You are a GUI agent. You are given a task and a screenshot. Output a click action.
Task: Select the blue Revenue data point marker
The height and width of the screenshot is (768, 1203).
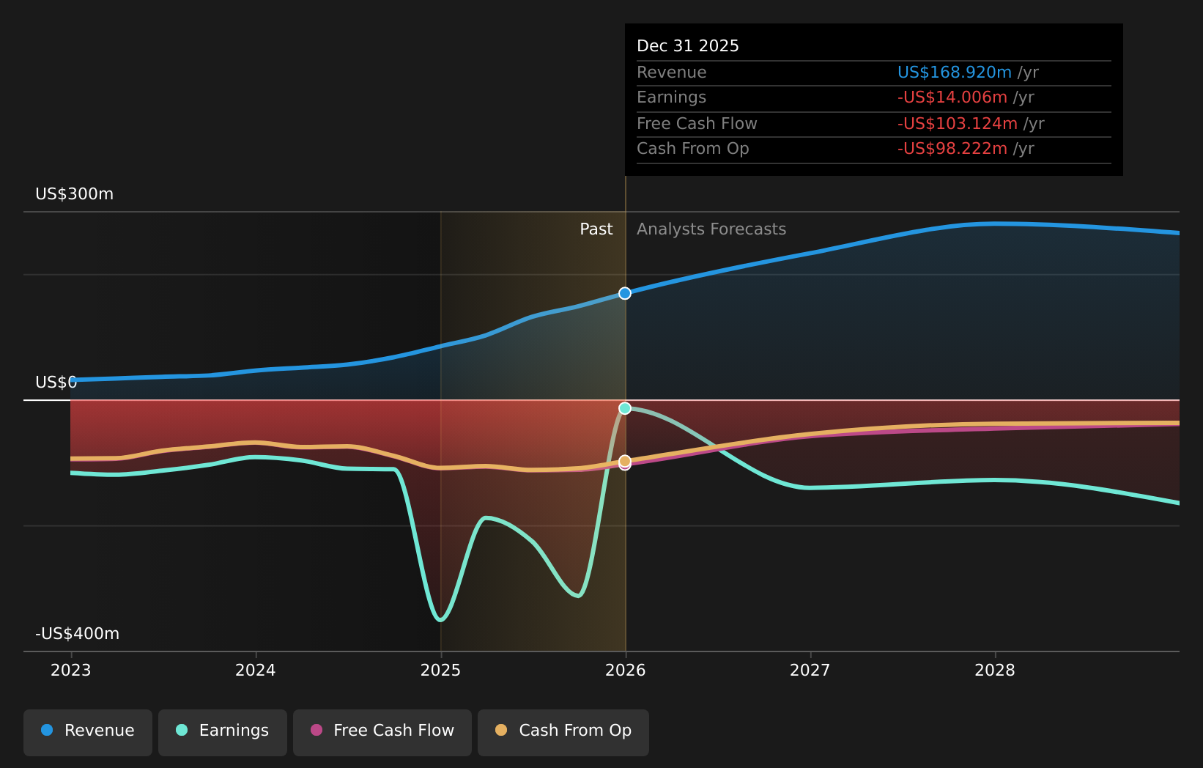[624, 293]
